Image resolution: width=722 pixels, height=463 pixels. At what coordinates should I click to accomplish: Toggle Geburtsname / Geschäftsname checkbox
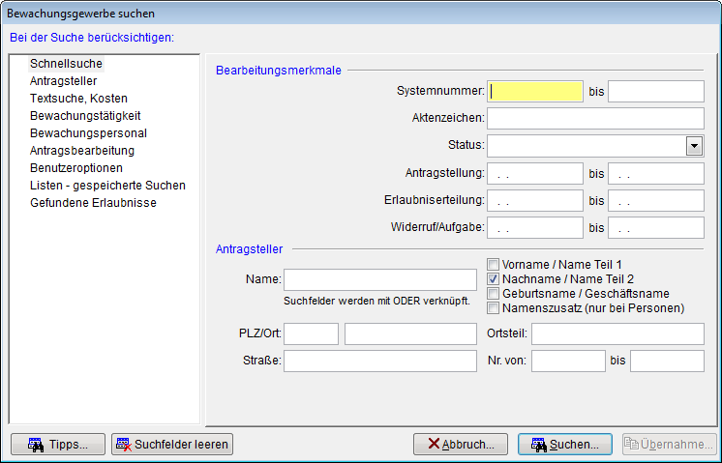coord(494,293)
